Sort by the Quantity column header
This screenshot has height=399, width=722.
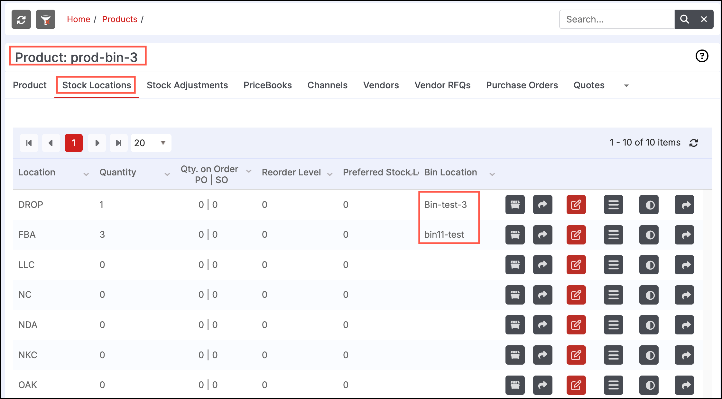(x=118, y=172)
